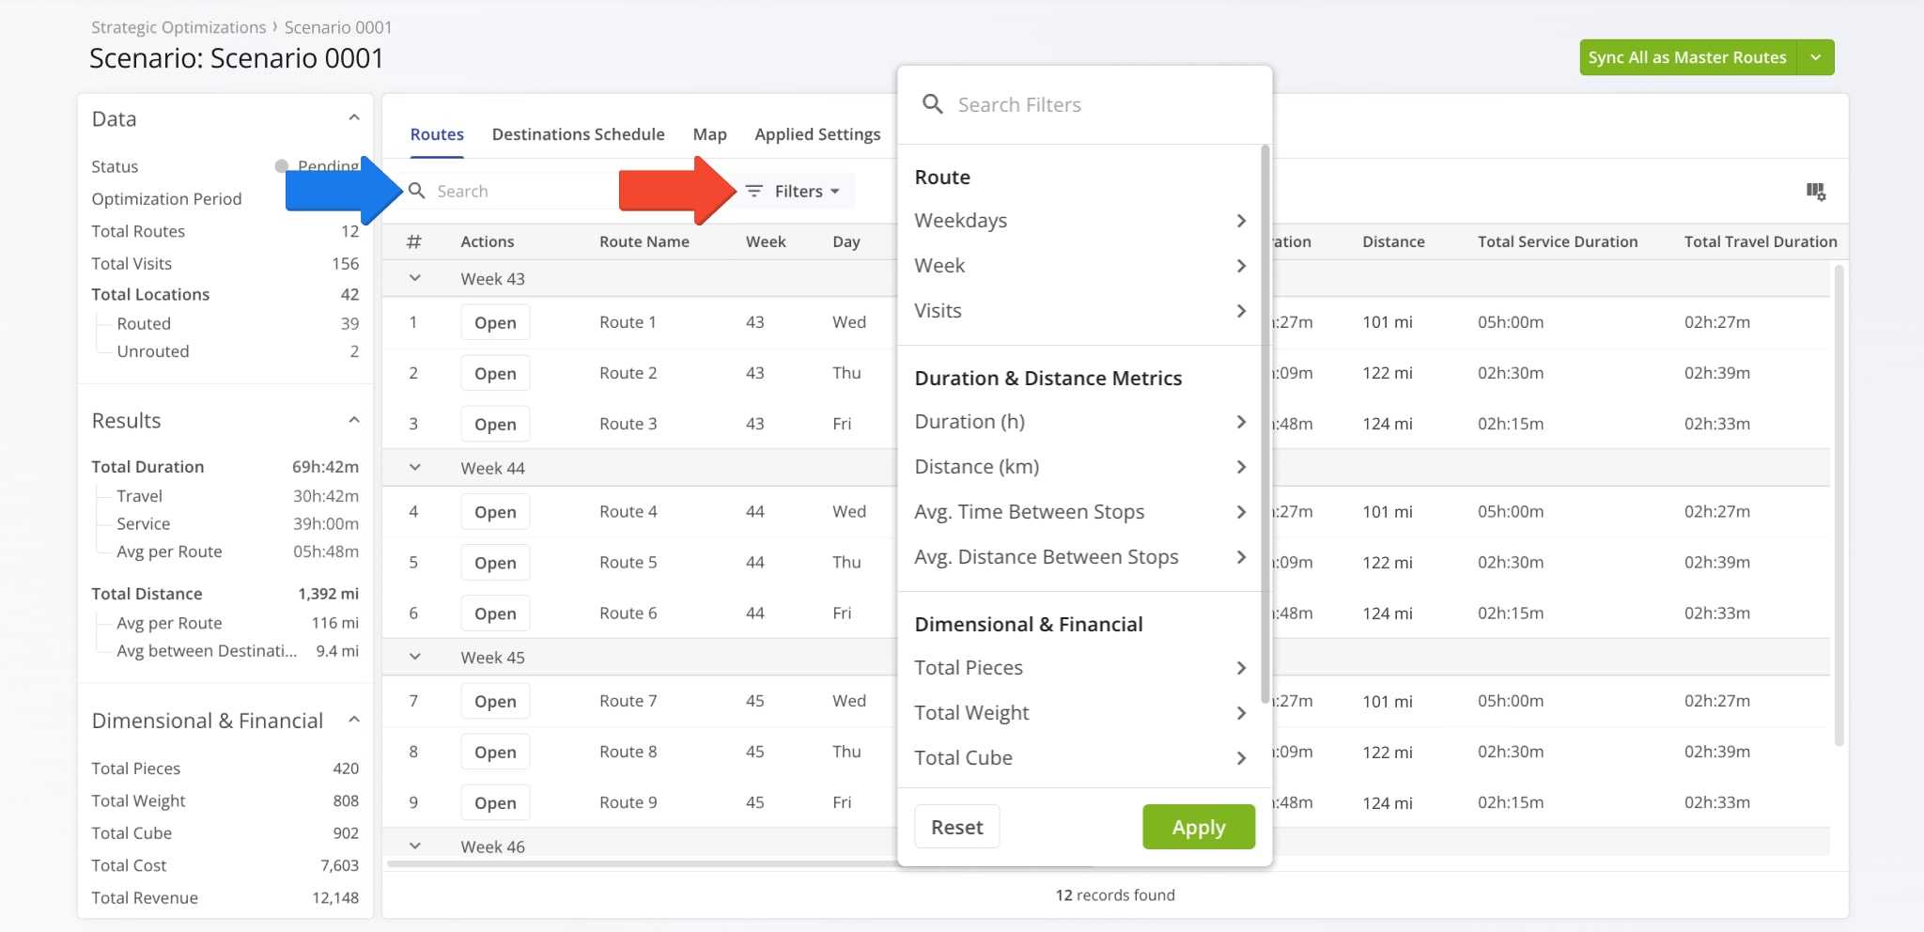The height and width of the screenshot is (932, 1924).
Task: Collapse the Week 43 group row
Action: tap(414, 279)
